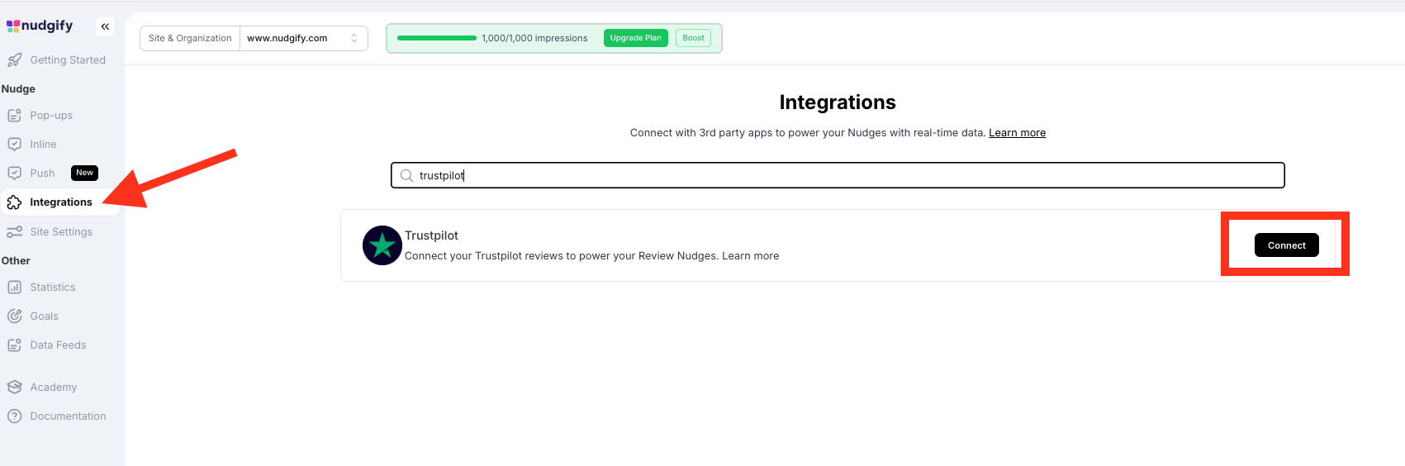The width and height of the screenshot is (1405, 466).
Task: Collapse the sidebar with double chevron
Action: point(105,26)
